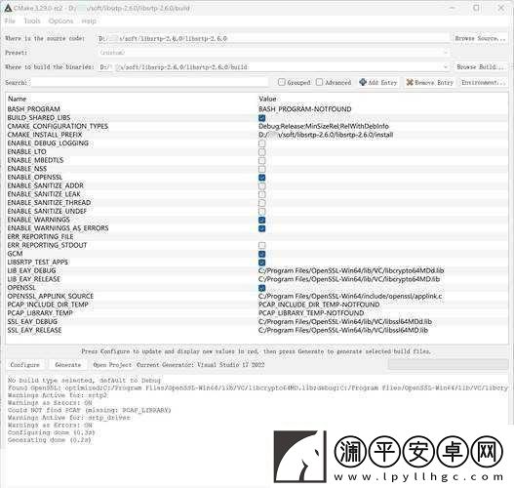514x488 pixels.
Task: Select PCAP_INCLUDE_DIR_TEMP-NOTFOUND value
Action: (319, 305)
